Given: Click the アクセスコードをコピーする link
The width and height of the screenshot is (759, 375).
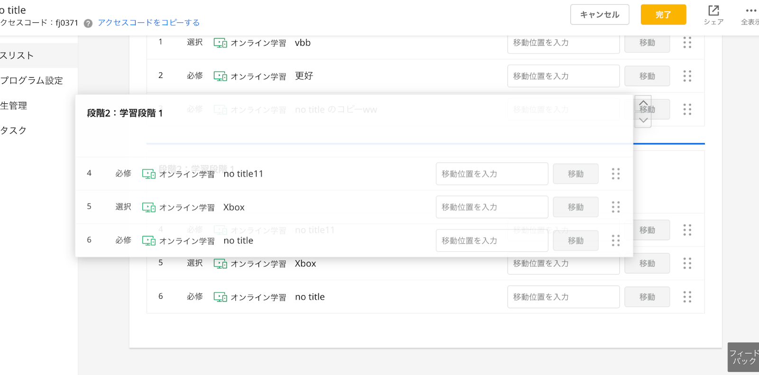Looking at the screenshot, I should (148, 23).
